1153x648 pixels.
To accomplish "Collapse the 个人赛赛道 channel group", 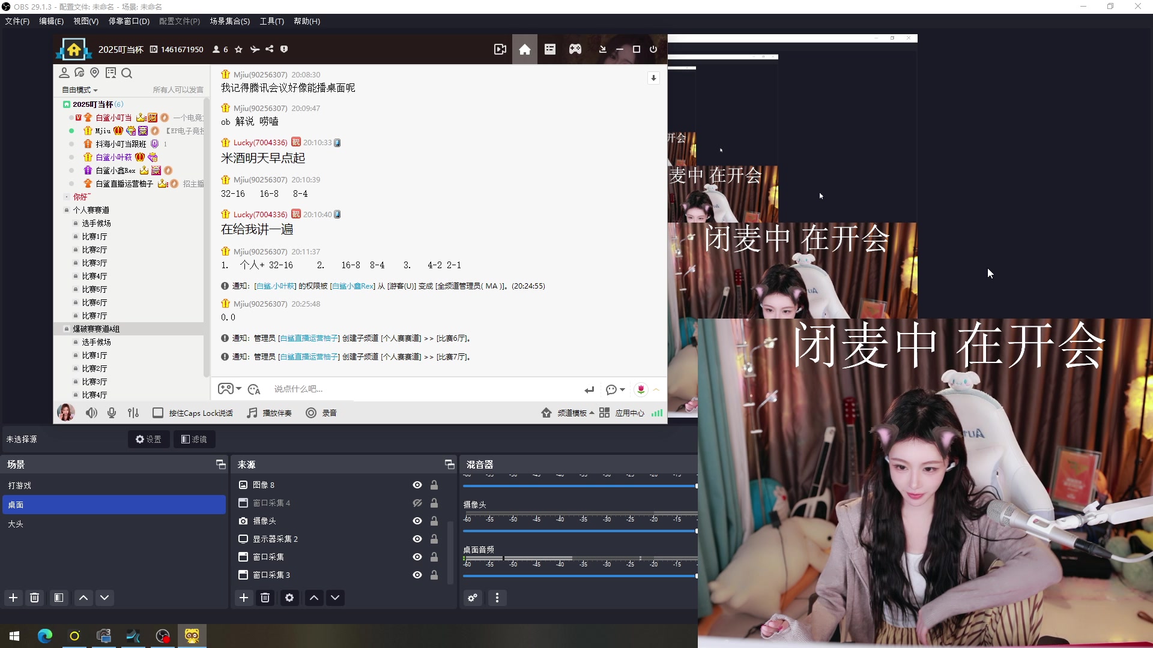I will 67,210.
